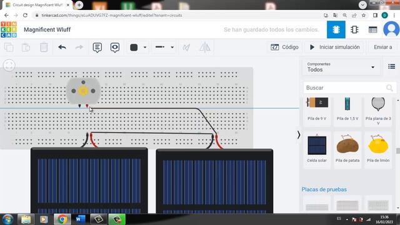
Task: Select the Paste tool icon
Action: (x=26, y=47)
